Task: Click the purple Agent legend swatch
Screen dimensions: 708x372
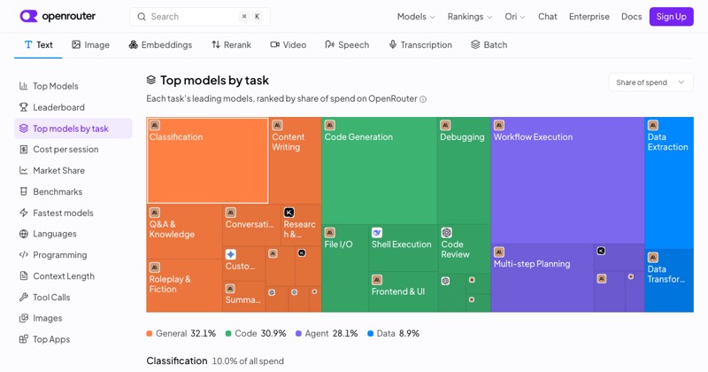Action: [298, 334]
